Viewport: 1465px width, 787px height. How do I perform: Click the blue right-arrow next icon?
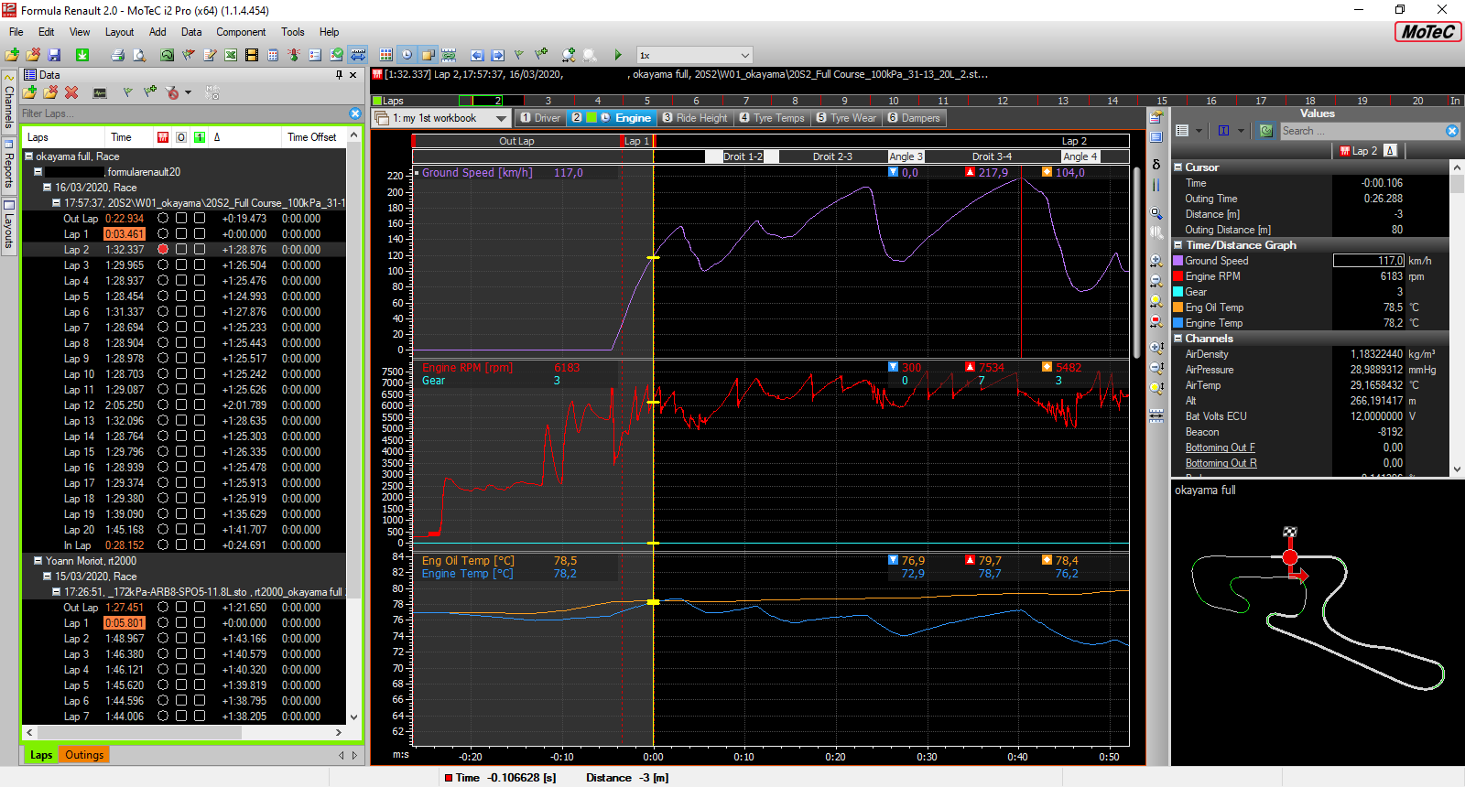coord(497,55)
